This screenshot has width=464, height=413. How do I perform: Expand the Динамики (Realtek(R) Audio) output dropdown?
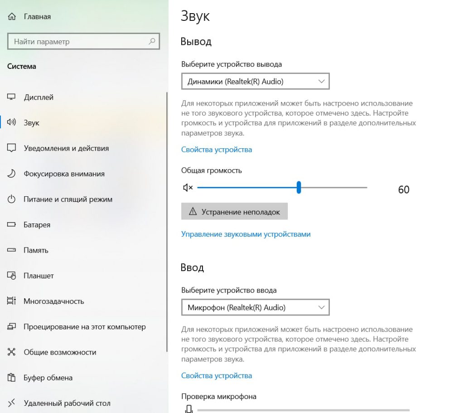click(x=256, y=81)
